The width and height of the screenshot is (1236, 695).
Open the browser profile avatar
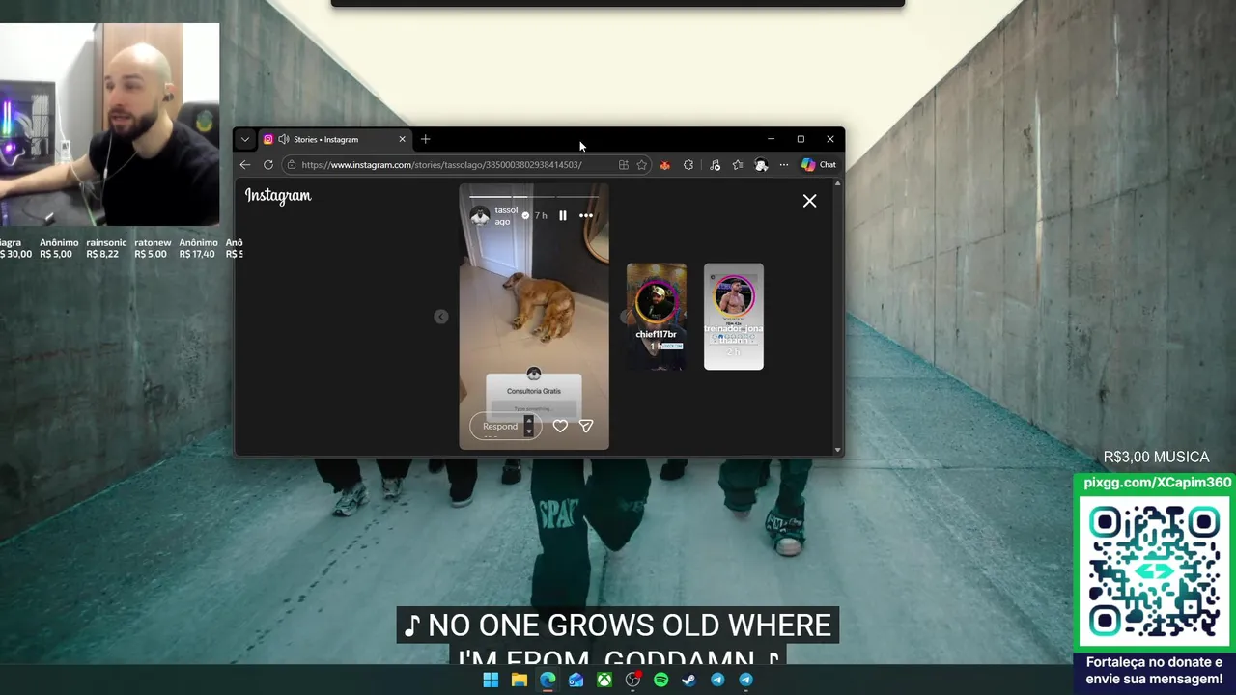tap(761, 165)
